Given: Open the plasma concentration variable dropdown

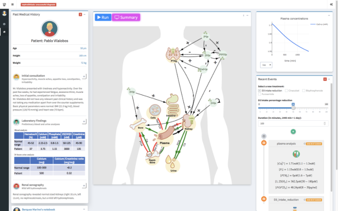Looking at the screenshot, I should click(266, 65).
